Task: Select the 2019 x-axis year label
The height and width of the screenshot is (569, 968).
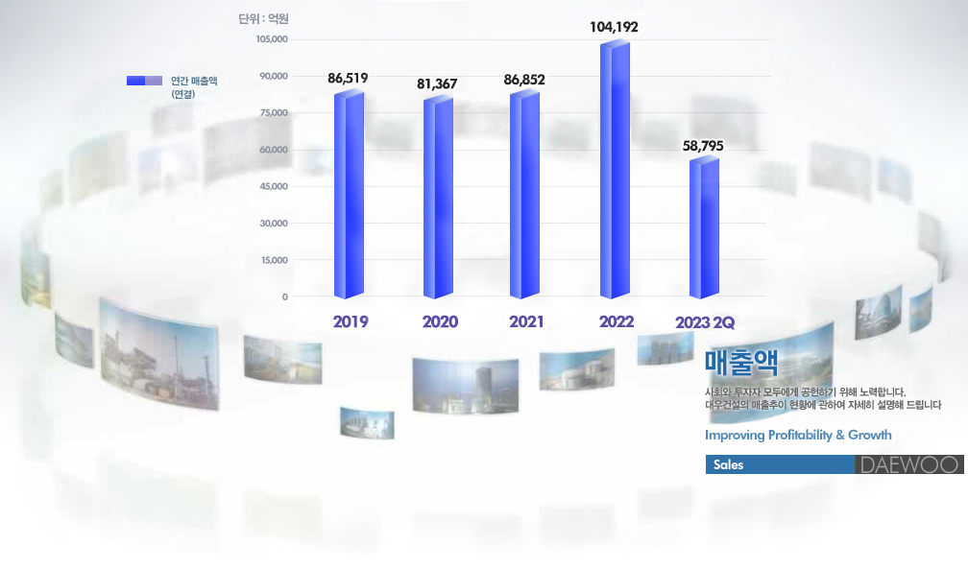Action: tap(351, 321)
